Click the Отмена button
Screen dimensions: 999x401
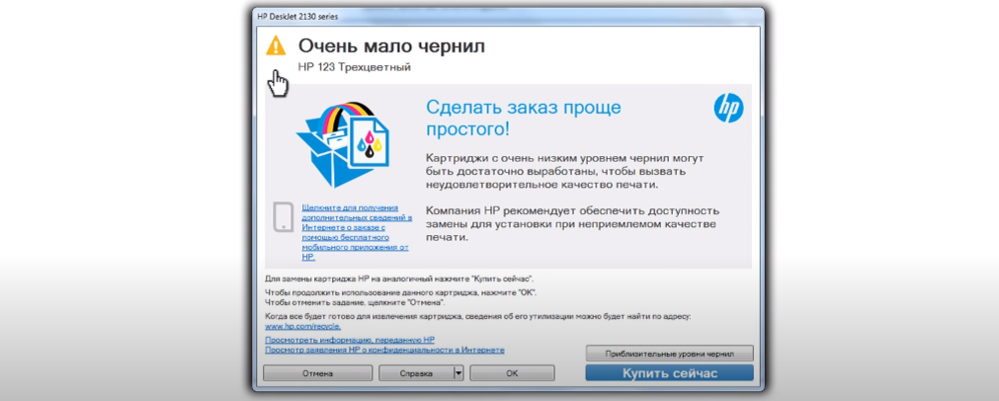[317, 373]
